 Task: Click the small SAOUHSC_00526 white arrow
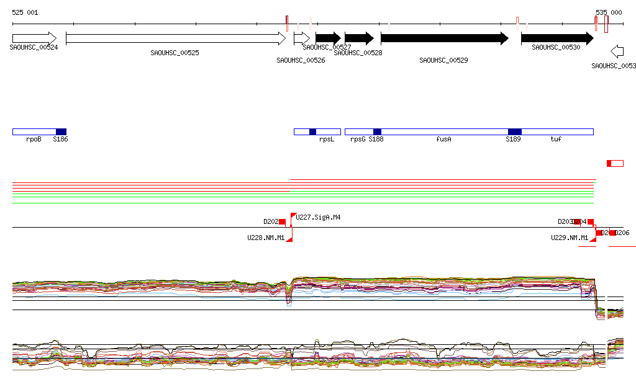301,38
